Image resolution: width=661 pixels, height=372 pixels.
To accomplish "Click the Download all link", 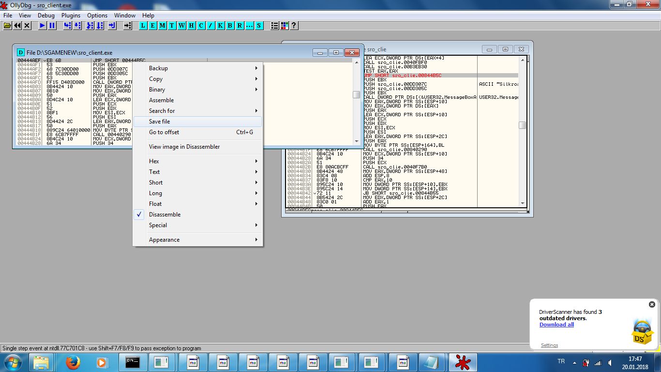I will (556, 325).
